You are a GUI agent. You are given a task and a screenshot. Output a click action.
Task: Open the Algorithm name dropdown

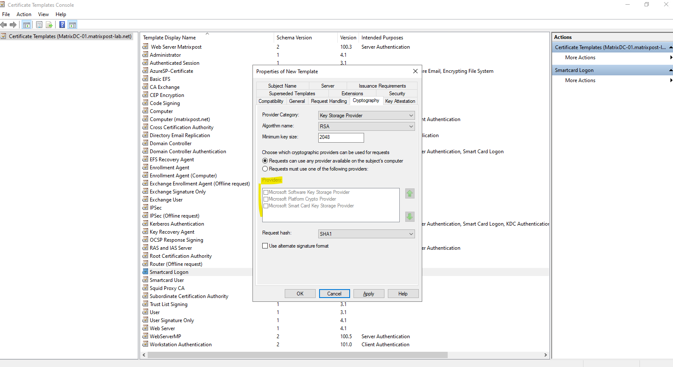coord(366,126)
